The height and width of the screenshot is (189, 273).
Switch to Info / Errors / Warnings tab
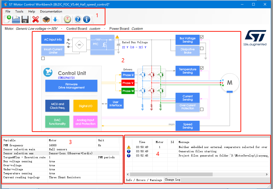144,180
